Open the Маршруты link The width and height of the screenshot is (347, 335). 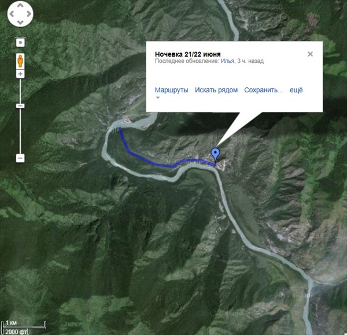coord(172,90)
